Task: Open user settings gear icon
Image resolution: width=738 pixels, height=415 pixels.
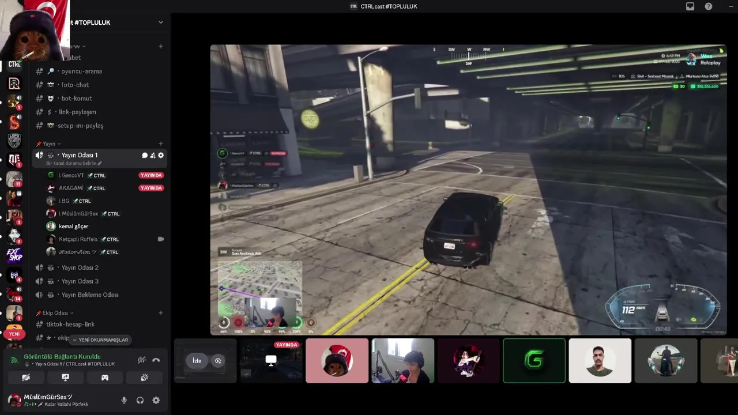Action: tap(156, 401)
